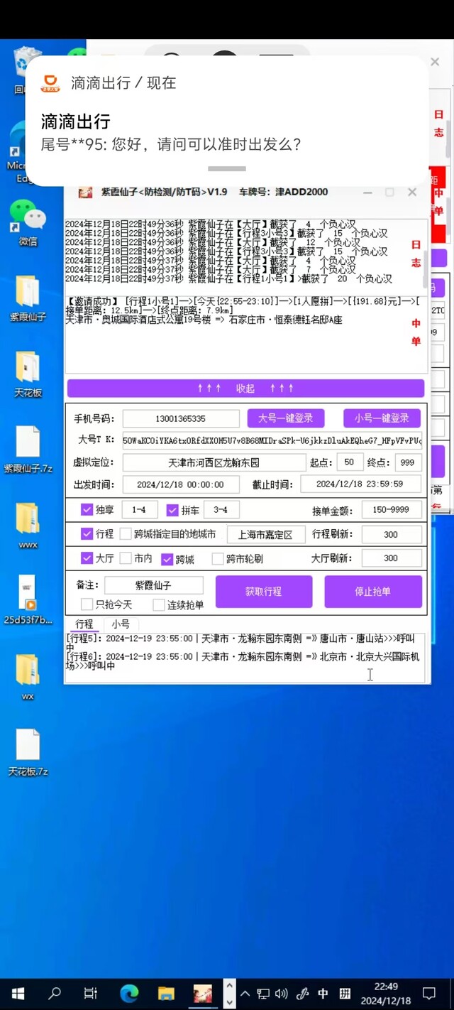This screenshot has width=454, height=1010.
Task: Click the notification drag handle bar
Action: [x=227, y=169]
